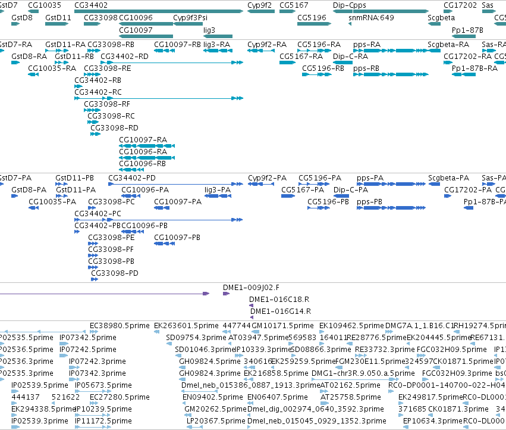This screenshot has height=430, width=506.
Task: Click EST IP07342.5prime
Action: click(x=64, y=344)
